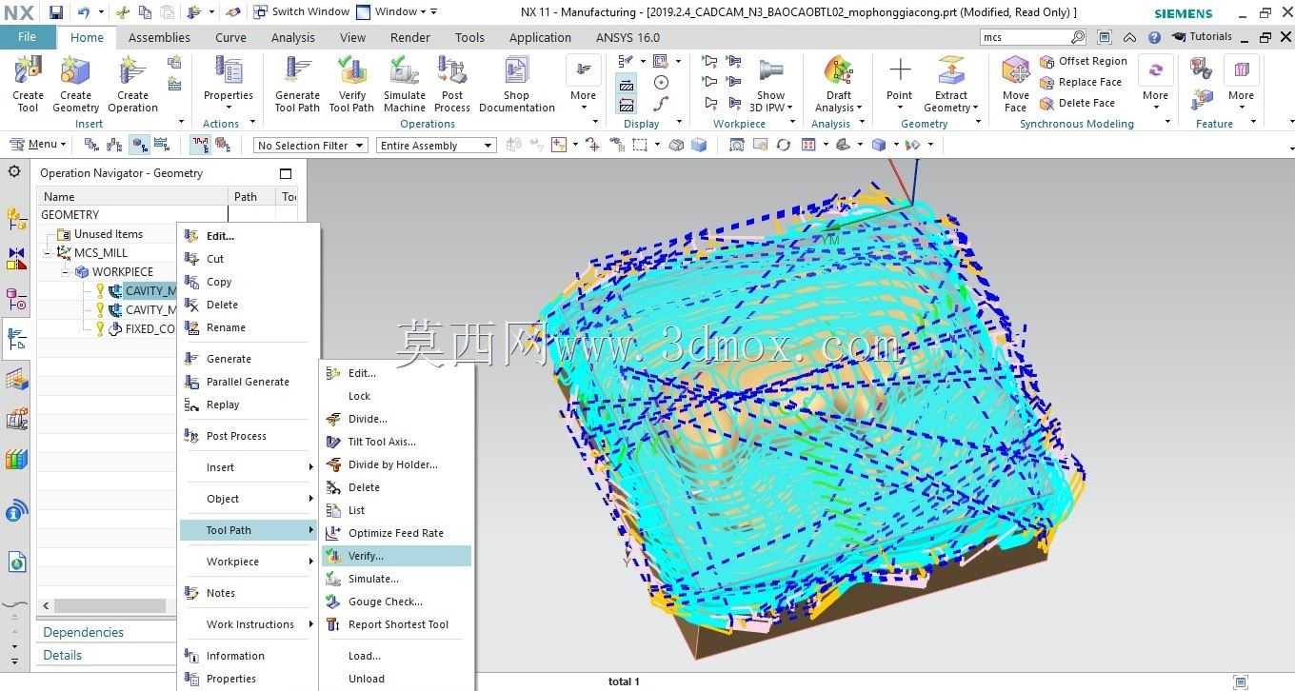The image size is (1295, 691).
Task: Pick the Delete Face tool
Action: point(1077,103)
